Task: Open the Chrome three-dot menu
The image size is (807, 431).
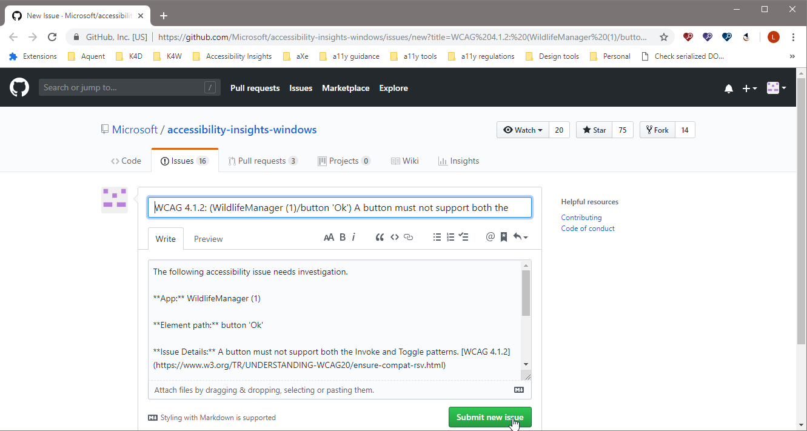Action: [x=793, y=37]
